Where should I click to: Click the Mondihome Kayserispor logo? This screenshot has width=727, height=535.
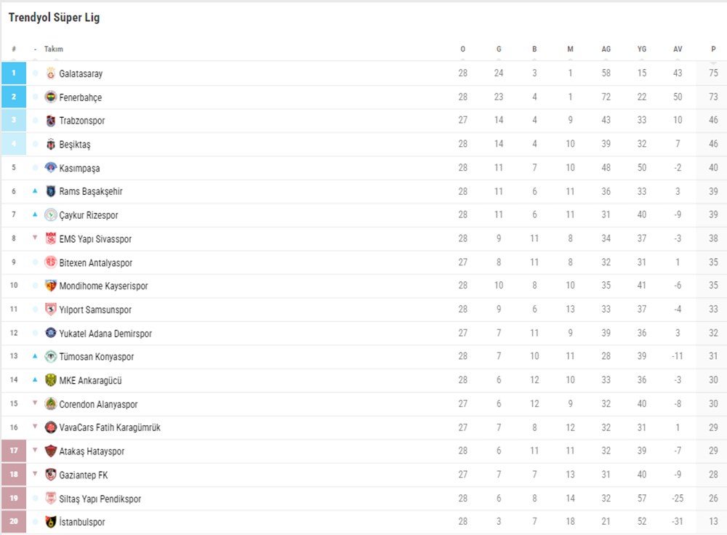(x=51, y=286)
